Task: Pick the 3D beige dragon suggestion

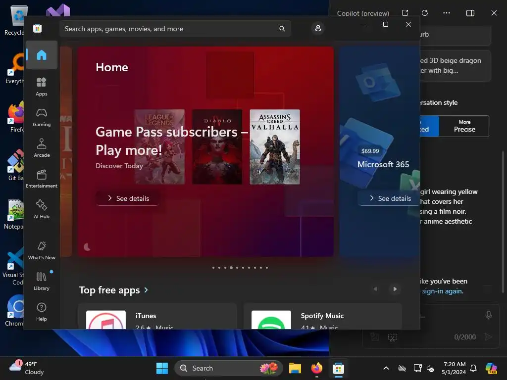Action: (x=456, y=66)
